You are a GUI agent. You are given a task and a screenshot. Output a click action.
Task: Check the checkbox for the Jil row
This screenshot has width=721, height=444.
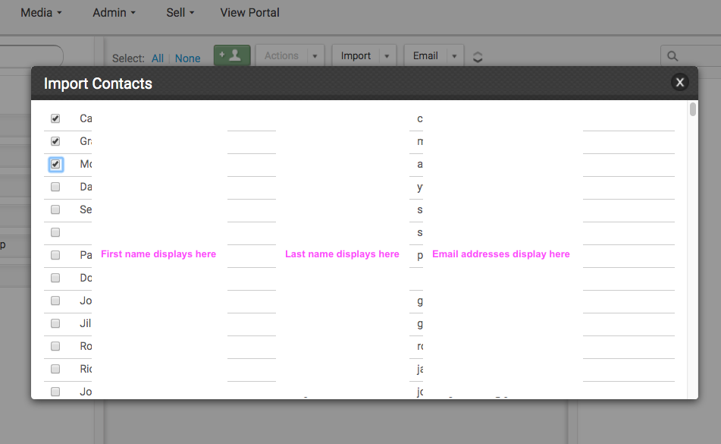point(55,323)
